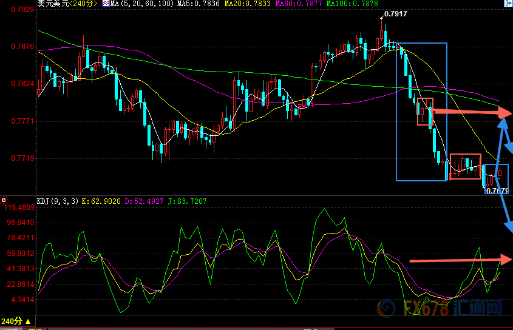The image size is (513, 330).
Task: Click the 澳元美元 symbol title
Action: point(53,4)
